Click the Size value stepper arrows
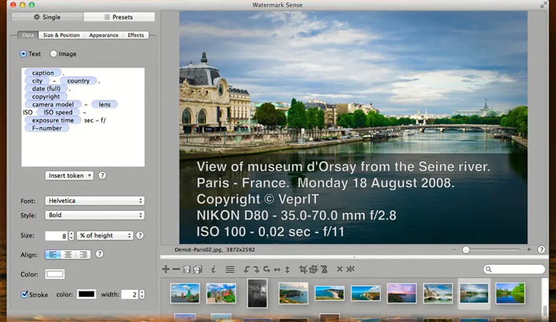Image resolution: width=556 pixels, height=322 pixels. [x=71, y=236]
